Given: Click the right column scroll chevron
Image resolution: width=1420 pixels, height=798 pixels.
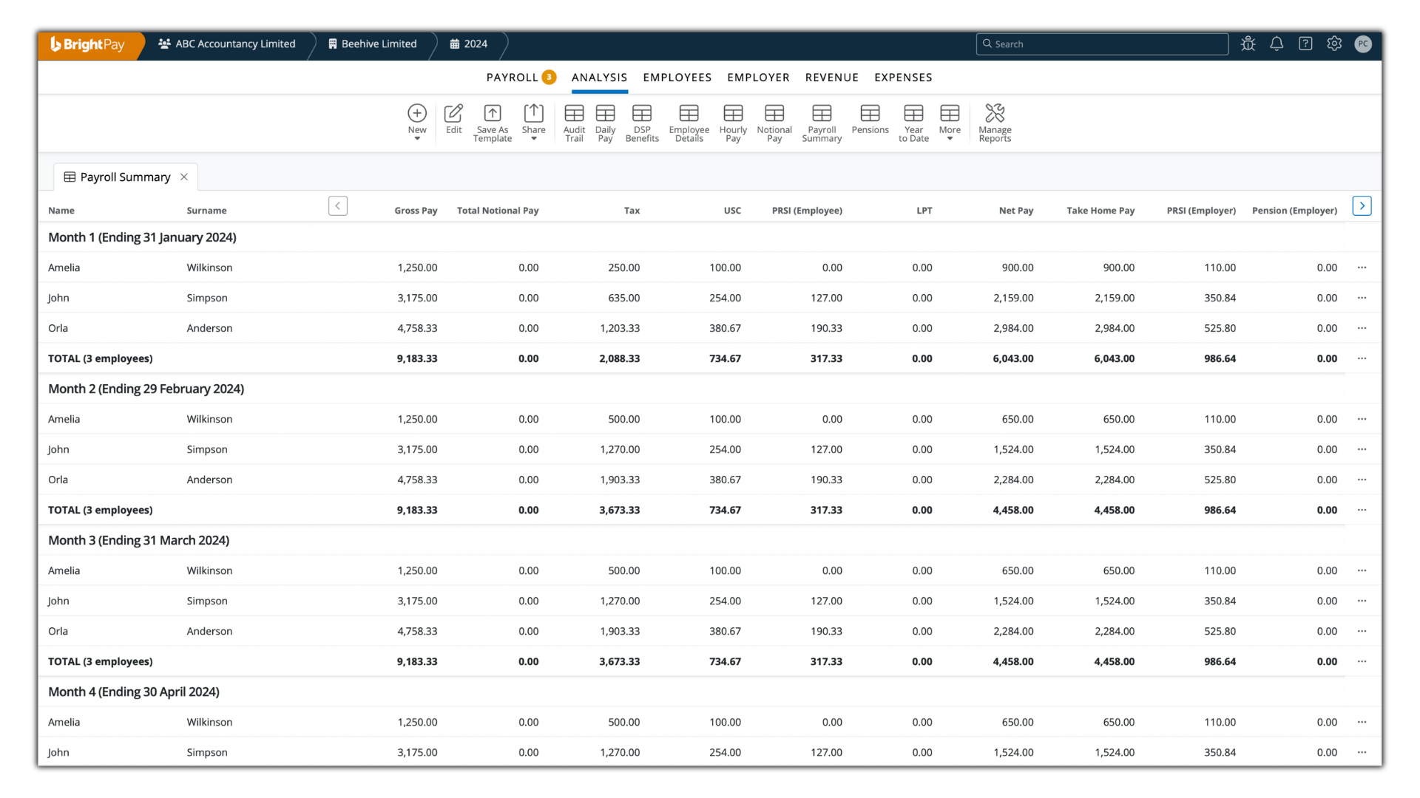Looking at the screenshot, I should (x=1362, y=206).
